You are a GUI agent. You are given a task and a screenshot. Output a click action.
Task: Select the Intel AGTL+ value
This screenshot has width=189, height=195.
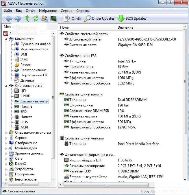coord(127,61)
